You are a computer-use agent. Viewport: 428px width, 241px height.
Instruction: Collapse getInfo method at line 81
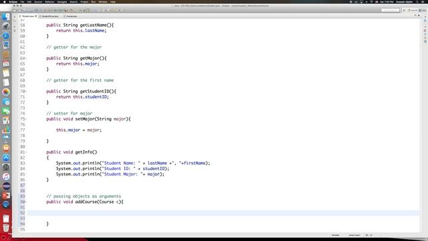tap(26, 152)
